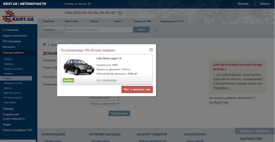
Task: Click 'EXIST.UA / АВТОЗАПЧАСТИ' header title
Action: [x=25, y=4]
